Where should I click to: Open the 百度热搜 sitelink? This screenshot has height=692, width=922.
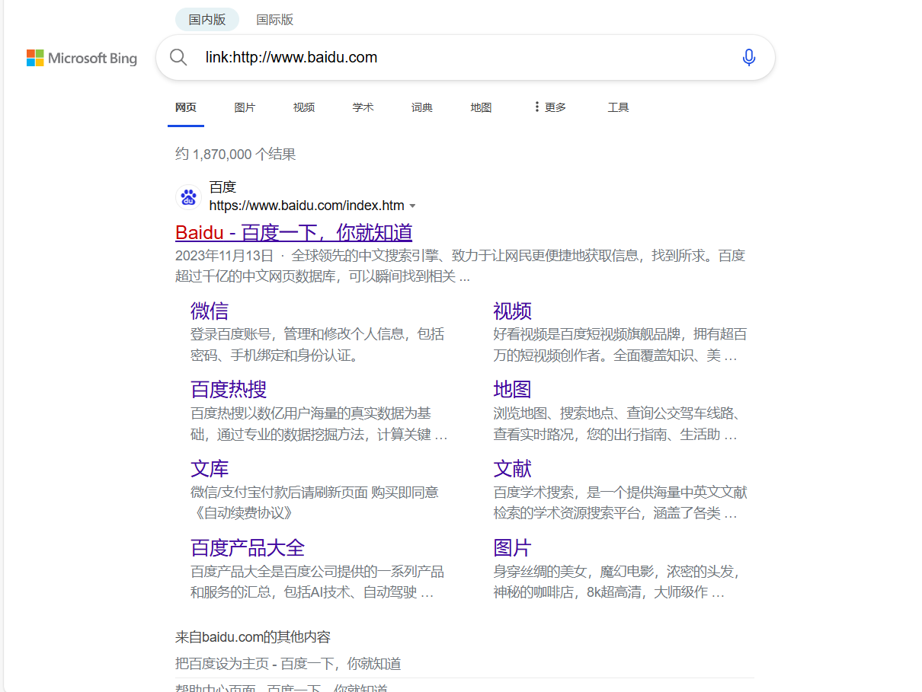tap(229, 389)
